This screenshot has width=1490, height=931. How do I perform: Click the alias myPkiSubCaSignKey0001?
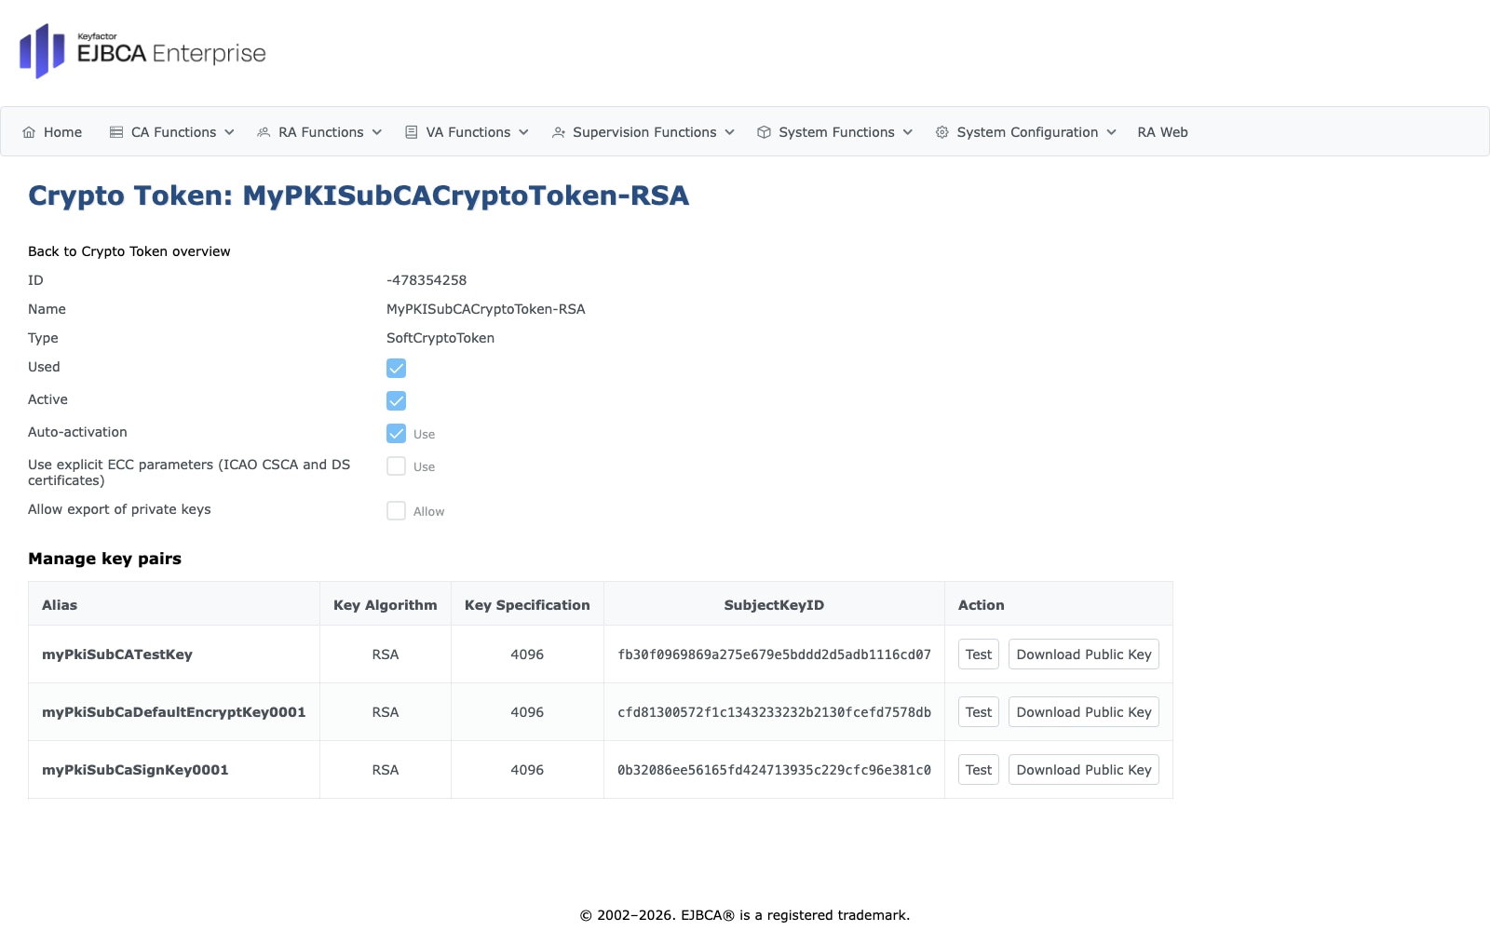(135, 770)
